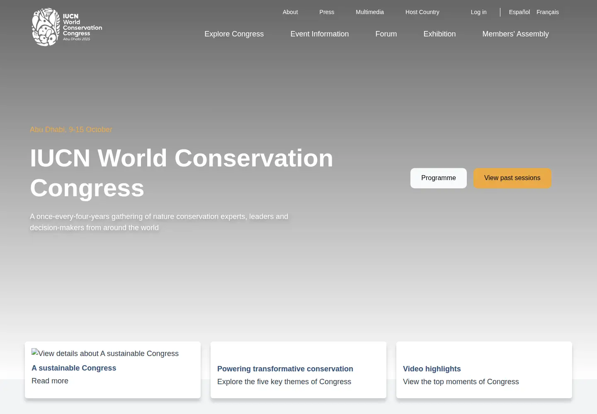Open the About link
597x414 pixels.
290,12
